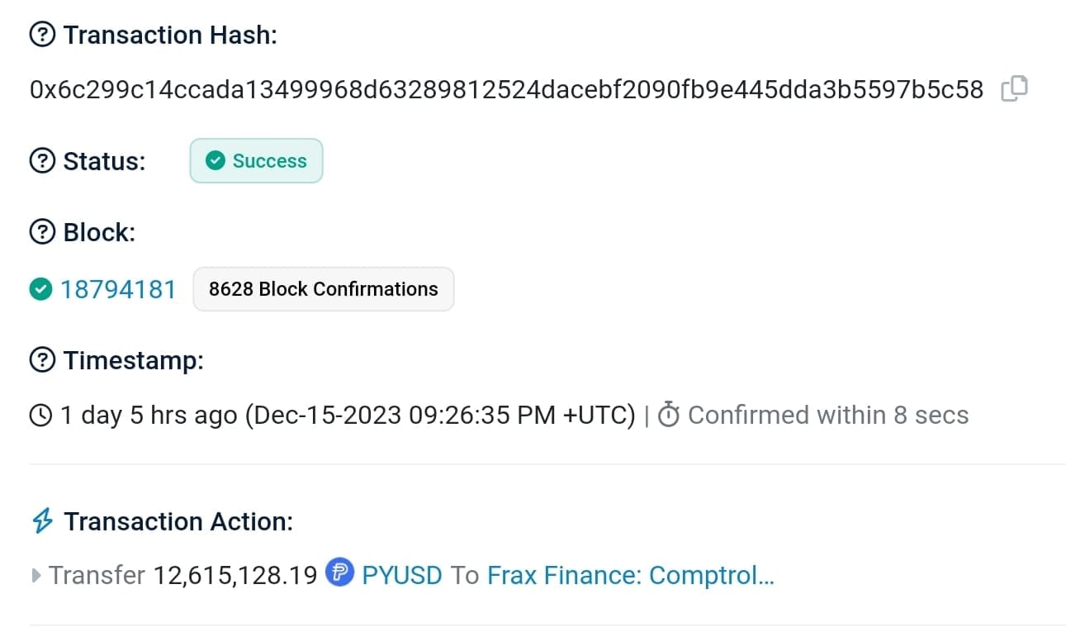Open the Frax Finance: Comptroller address

point(630,575)
